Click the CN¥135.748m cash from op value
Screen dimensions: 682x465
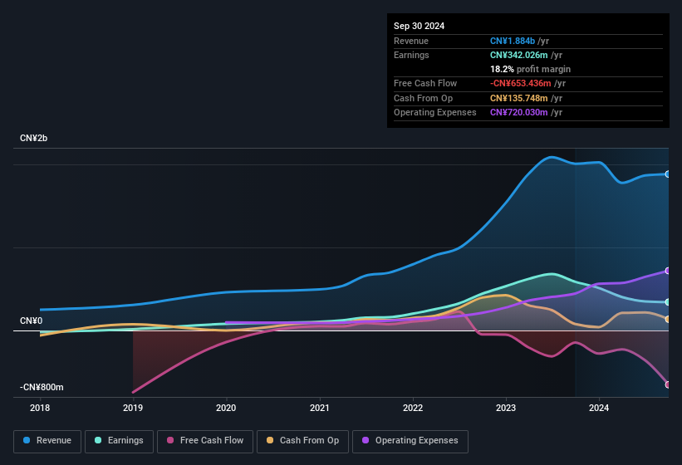pos(519,98)
